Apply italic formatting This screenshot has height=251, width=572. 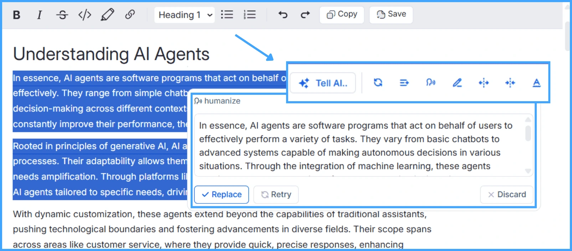tap(39, 15)
